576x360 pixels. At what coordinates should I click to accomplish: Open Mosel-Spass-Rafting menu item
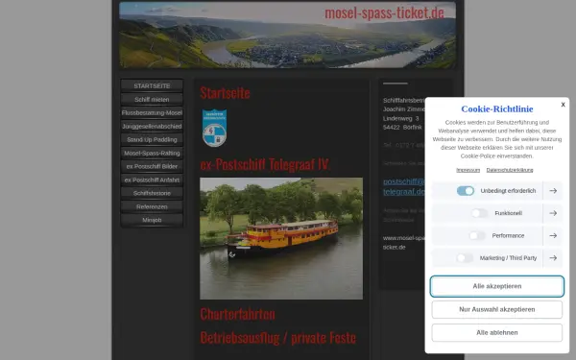152,153
